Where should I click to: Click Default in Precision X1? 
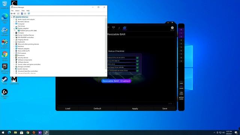click(97, 108)
